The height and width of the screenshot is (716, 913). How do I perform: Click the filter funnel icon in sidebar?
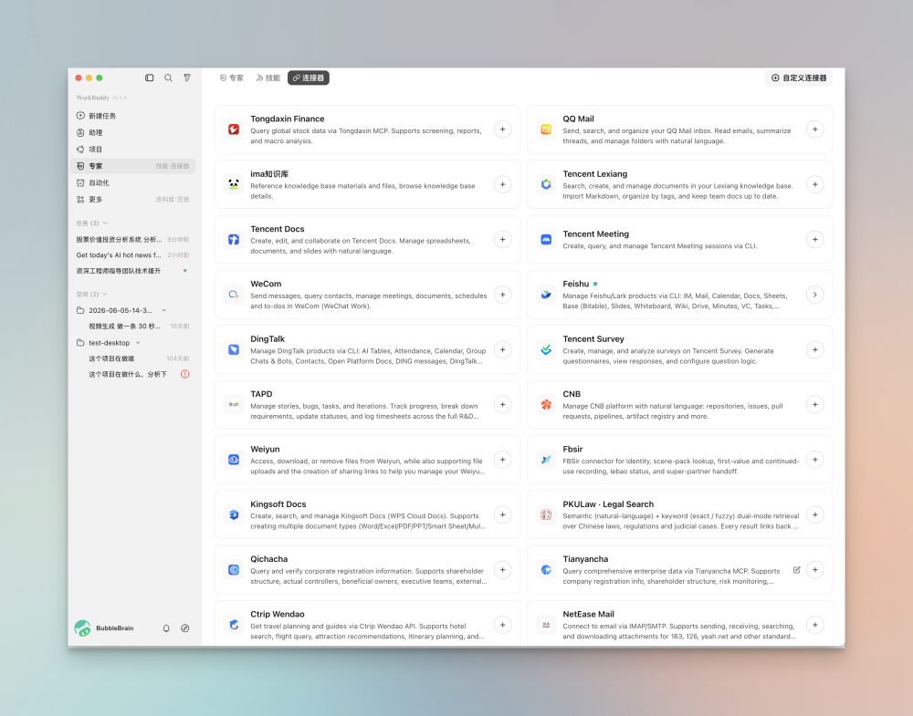[x=187, y=78]
